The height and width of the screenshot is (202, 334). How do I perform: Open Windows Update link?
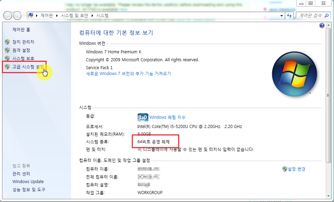(x=28, y=181)
